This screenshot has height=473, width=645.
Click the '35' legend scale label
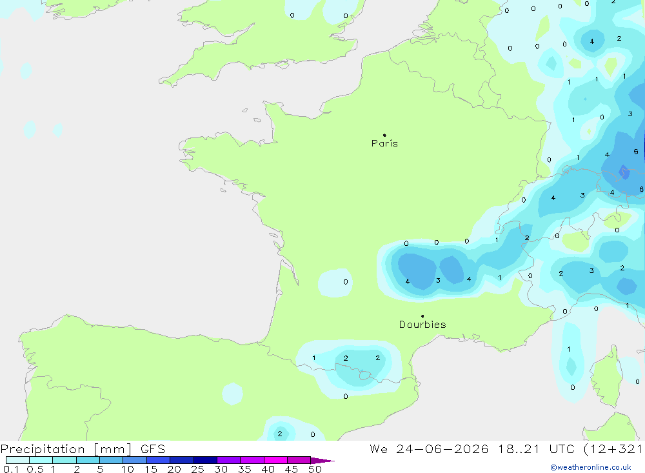click(x=244, y=469)
